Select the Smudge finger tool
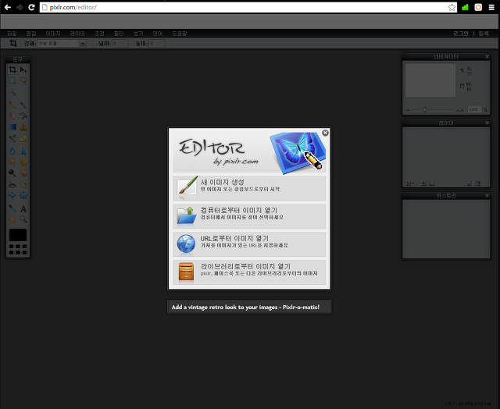Image resolution: width=500 pixels, height=409 pixels. 12,162
